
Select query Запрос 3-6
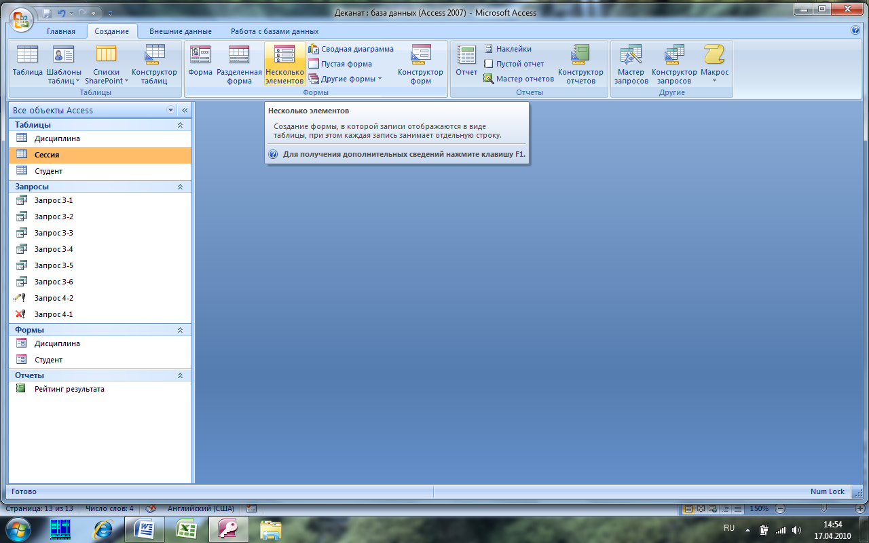[x=100, y=282]
